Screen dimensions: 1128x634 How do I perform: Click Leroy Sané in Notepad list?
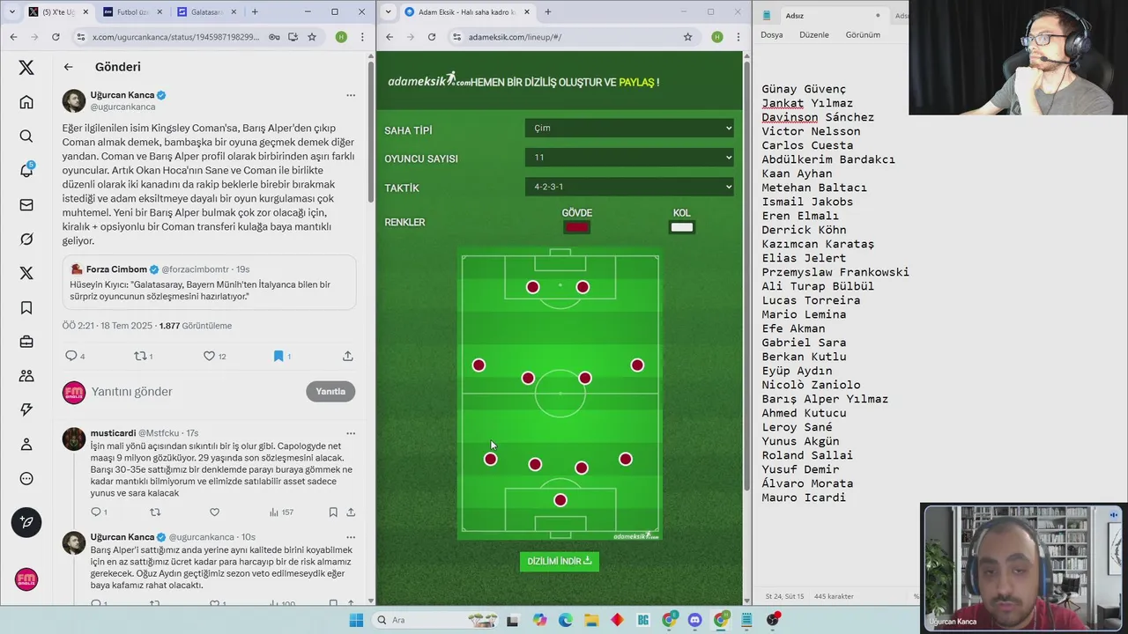[x=797, y=427]
